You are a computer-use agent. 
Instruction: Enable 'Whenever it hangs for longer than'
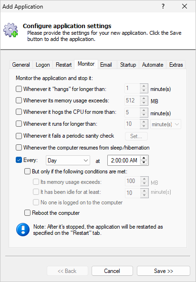click(19, 89)
